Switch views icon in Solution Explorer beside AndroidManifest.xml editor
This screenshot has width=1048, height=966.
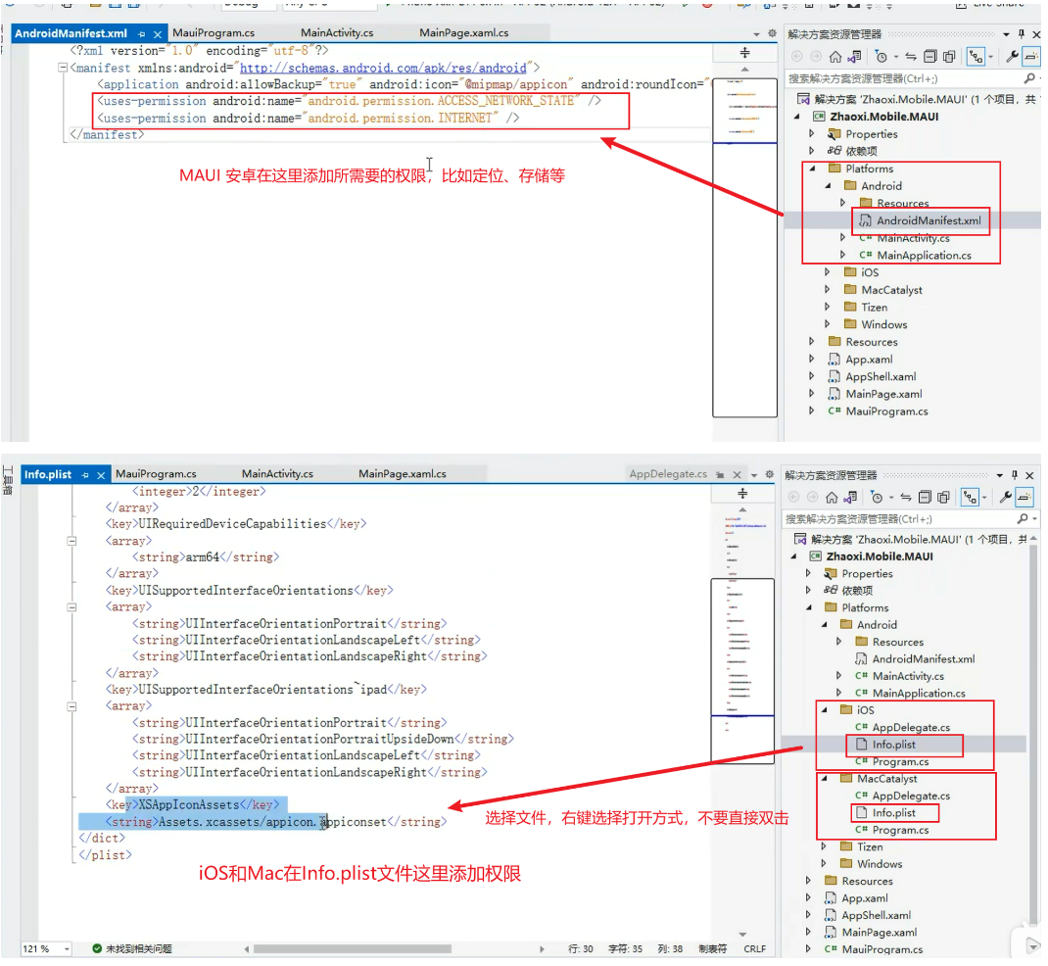[854, 57]
